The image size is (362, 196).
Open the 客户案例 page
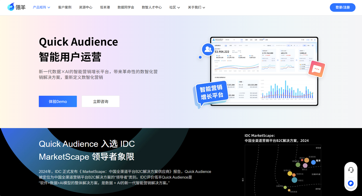pos(65,7)
